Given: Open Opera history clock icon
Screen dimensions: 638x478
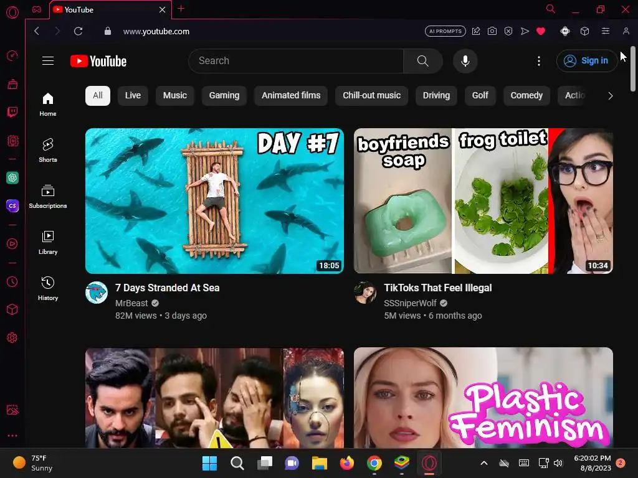Looking at the screenshot, I should (12, 281).
